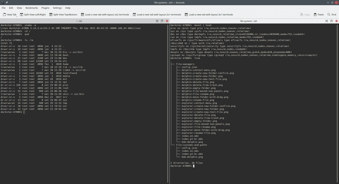Screen dimensions: 339x184
Task: Detach the left '/ : zsh' pane into new tab
Action: [162, 21]
